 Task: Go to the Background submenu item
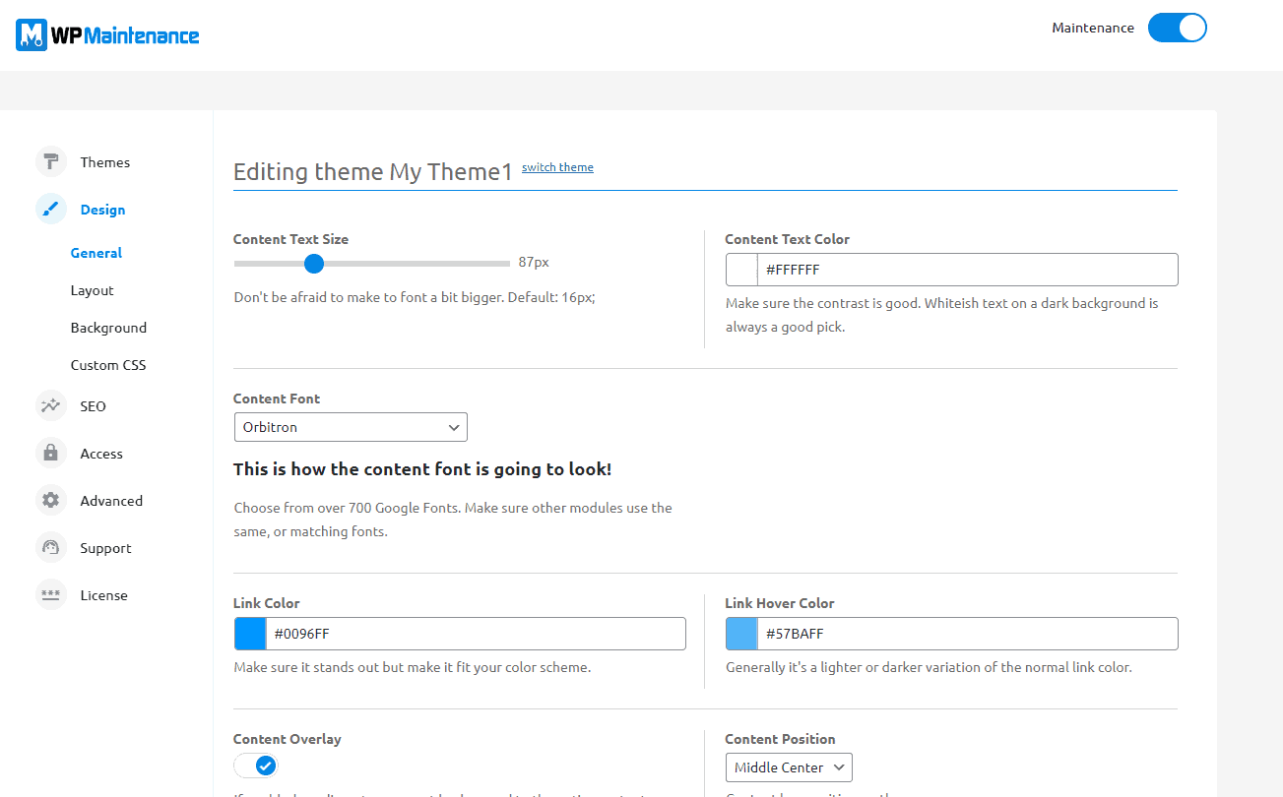pos(108,328)
